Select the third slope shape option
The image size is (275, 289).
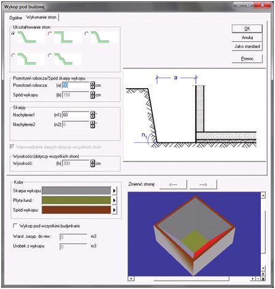pyautogui.click(x=87, y=33)
